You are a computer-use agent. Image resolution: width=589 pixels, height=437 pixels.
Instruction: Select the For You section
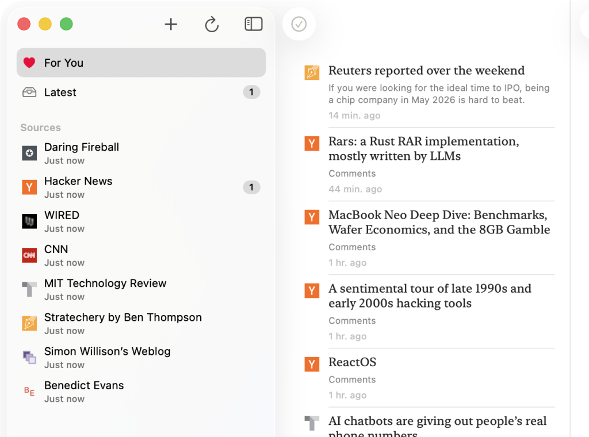point(141,63)
